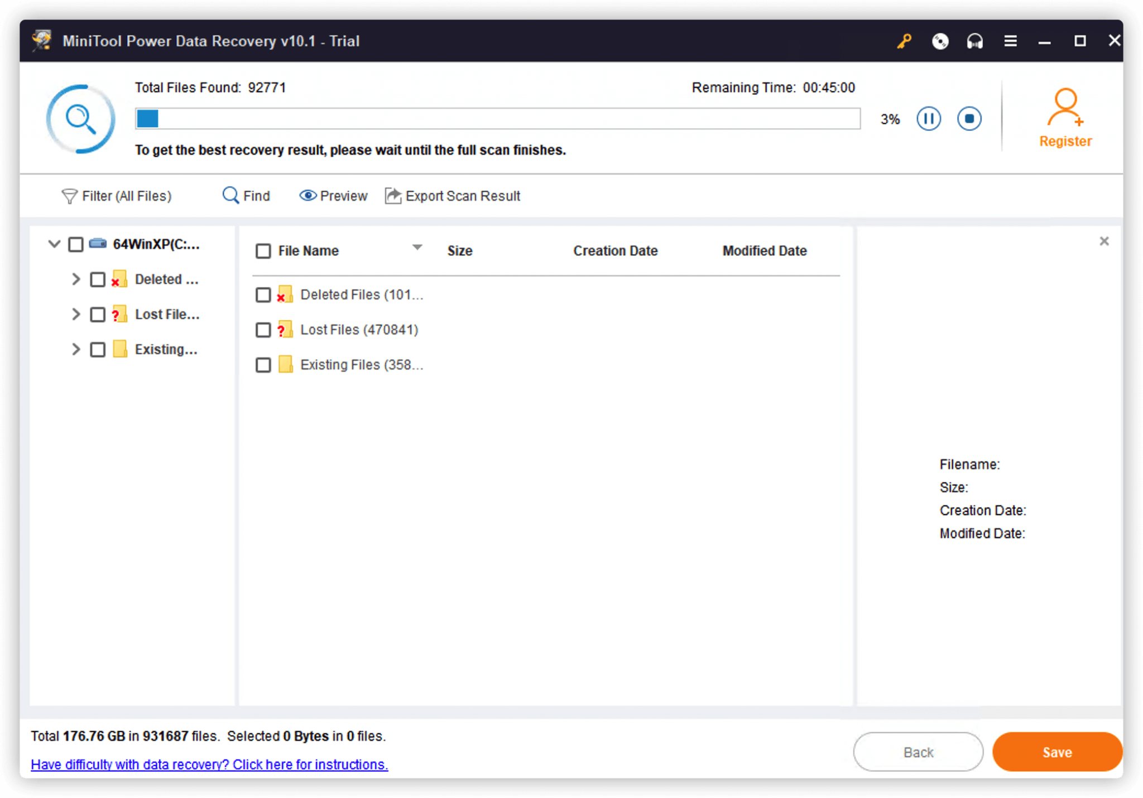Collapse the 64WinXP(C:) tree node
Viewport: 1143px width, 798px height.
(x=54, y=244)
